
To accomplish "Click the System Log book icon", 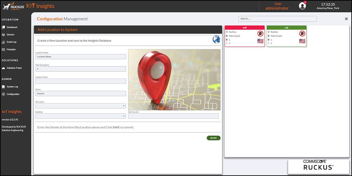I will pyautogui.click(x=3, y=87).
